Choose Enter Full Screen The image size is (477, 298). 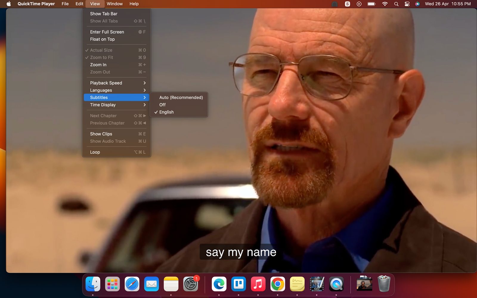(x=117, y=32)
